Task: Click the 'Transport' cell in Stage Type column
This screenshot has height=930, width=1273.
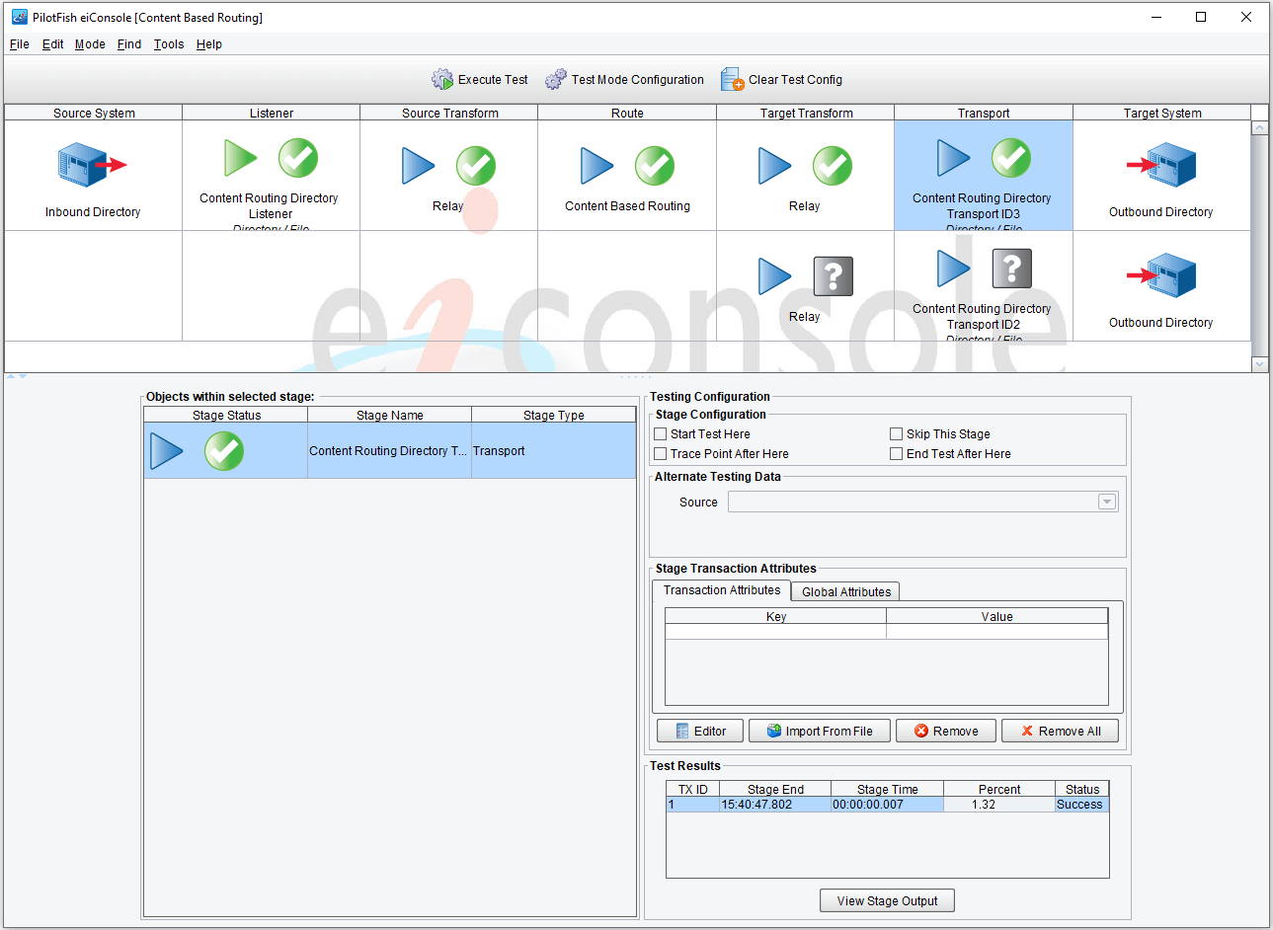Action: click(554, 451)
